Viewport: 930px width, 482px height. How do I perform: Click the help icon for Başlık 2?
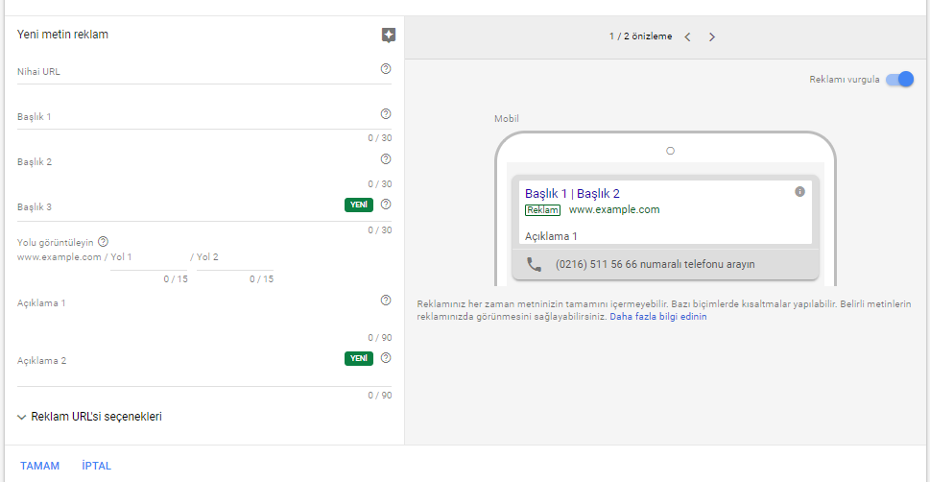point(386,159)
